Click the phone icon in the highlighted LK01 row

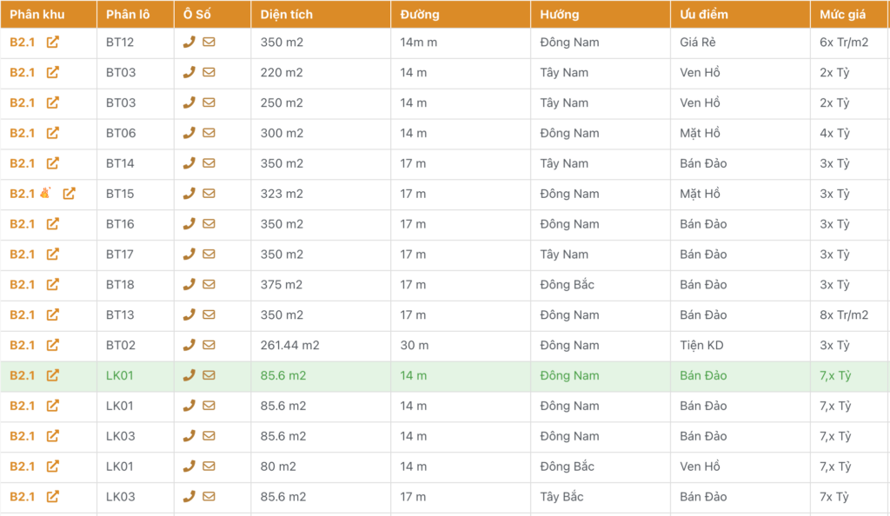189,375
